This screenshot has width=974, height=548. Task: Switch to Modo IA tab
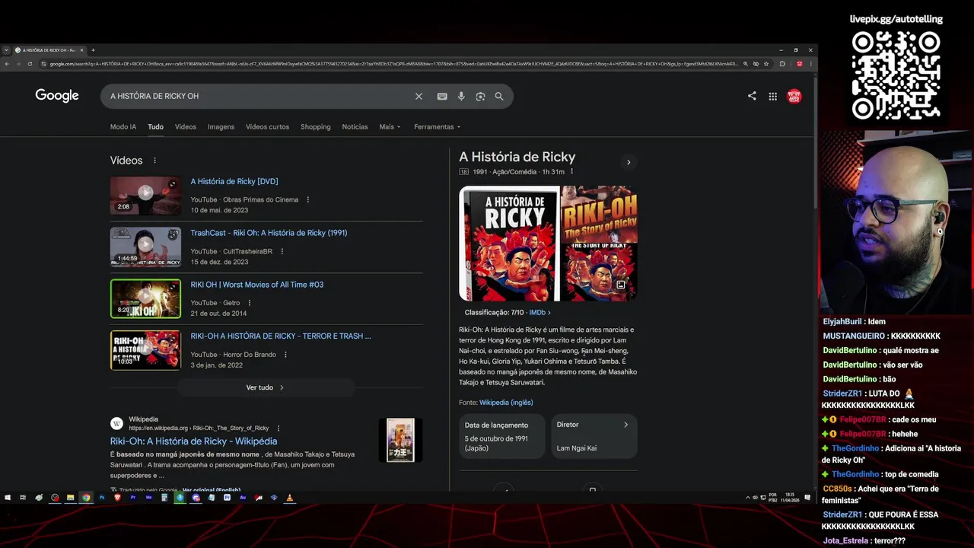coord(123,127)
